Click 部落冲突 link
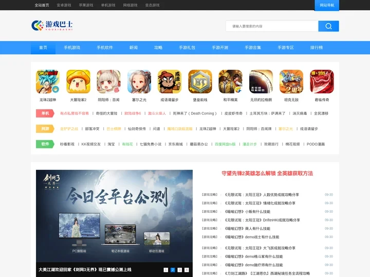Image resolution: width=370 pixels, height=277 pixels. click(x=92, y=129)
